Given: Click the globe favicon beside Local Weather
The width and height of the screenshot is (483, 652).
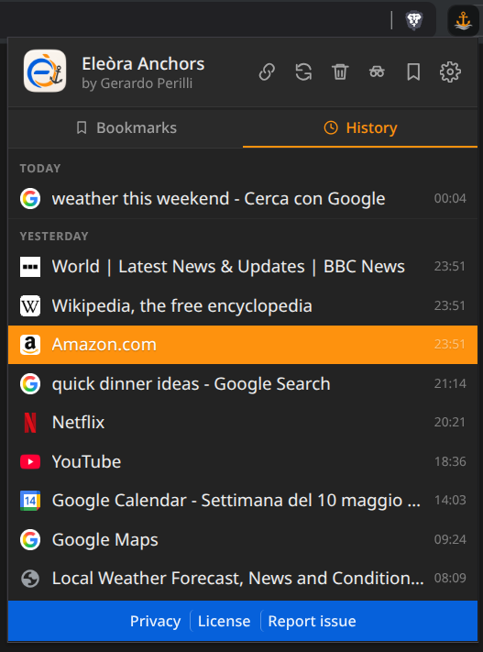Looking at the screenshot, I should [30, 579].
